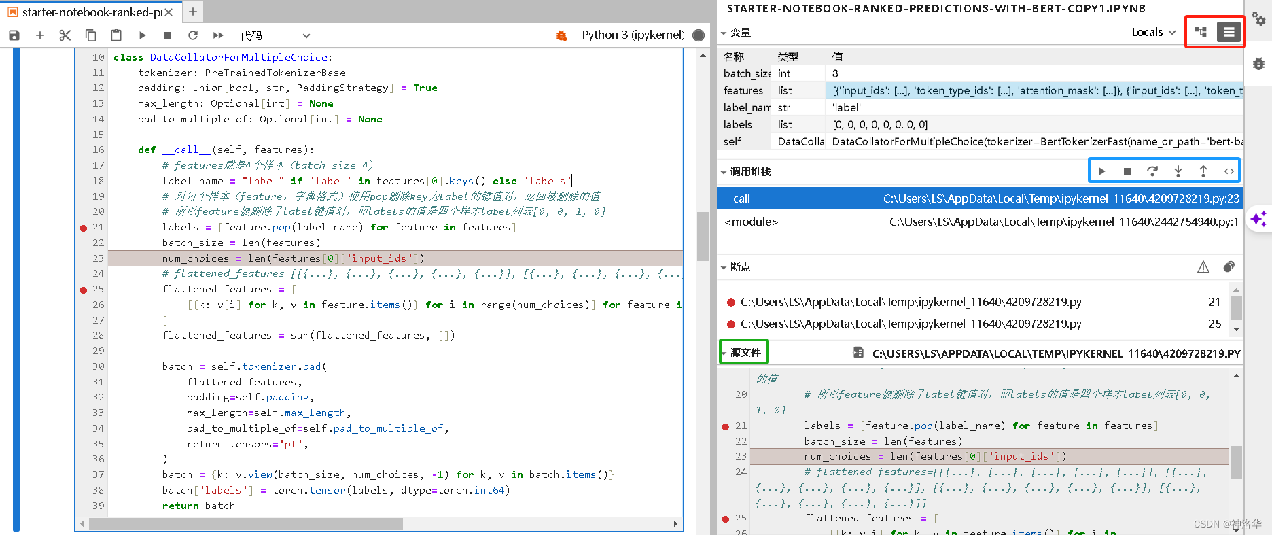The image size is (1272, 535).
Task: Click the source panel vertical scrollbar thumb
Action: (x=1236, y=462)
